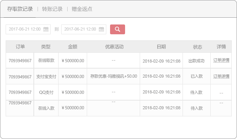Open 订单详情 link for 在线取款 row
The height and width of the screenshot is (139, 237).
(x=221, y=60)
